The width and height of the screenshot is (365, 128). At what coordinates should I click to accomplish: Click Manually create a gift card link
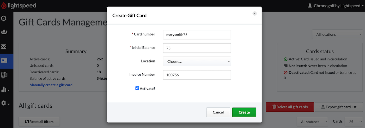pos(51,85)
